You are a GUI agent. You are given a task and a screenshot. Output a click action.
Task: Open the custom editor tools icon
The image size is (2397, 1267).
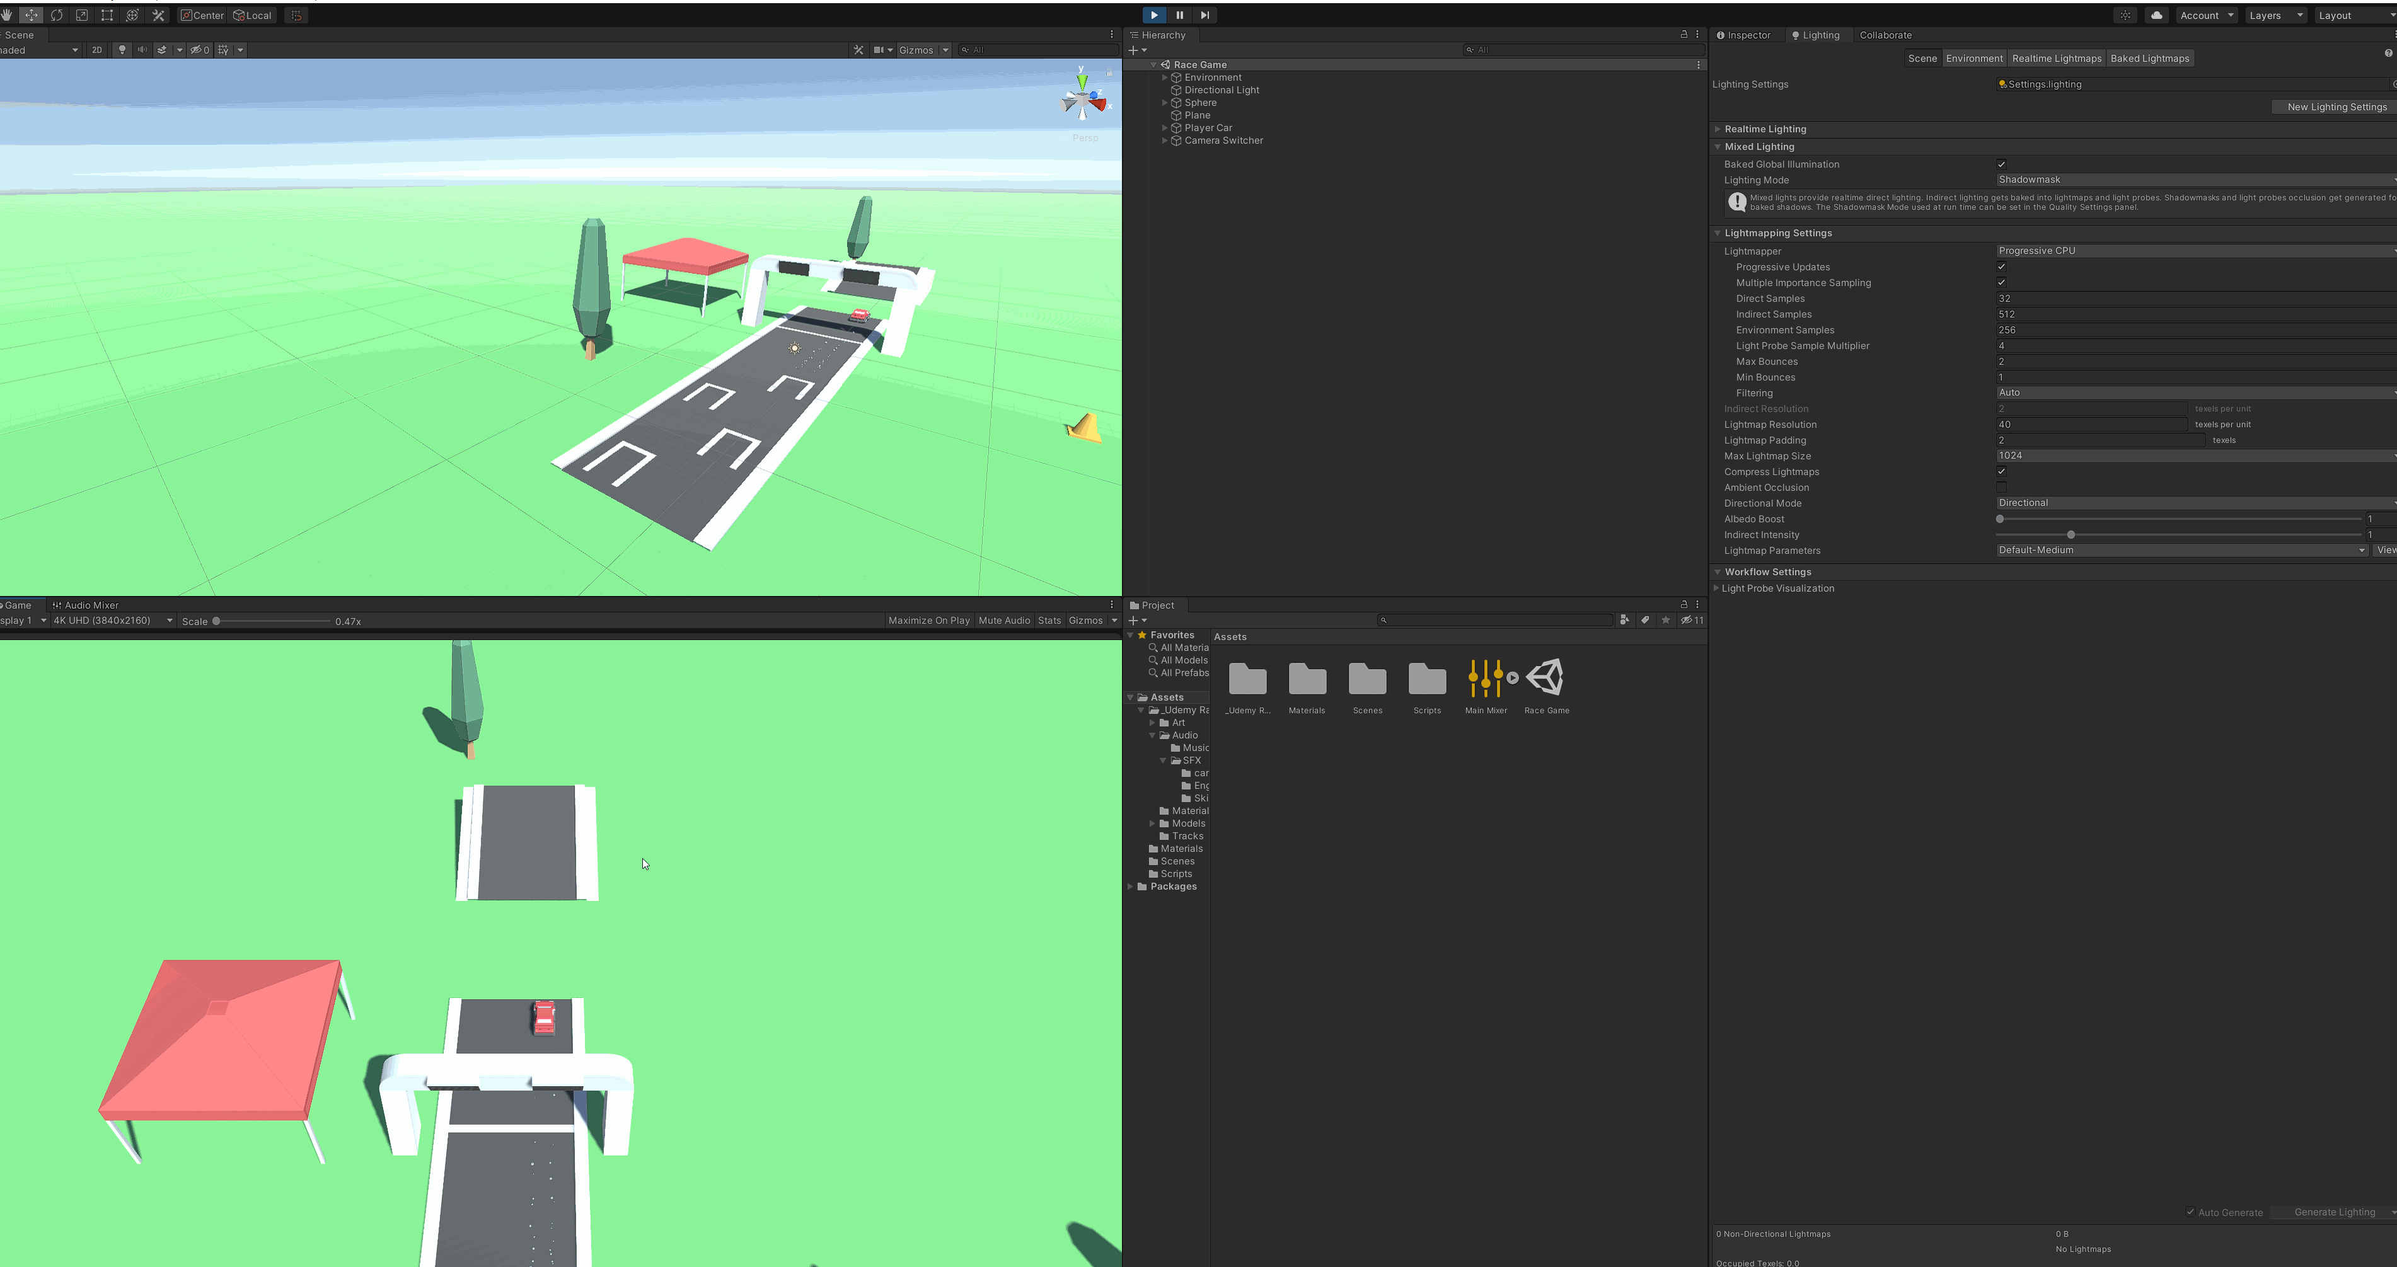pos(158,15)
